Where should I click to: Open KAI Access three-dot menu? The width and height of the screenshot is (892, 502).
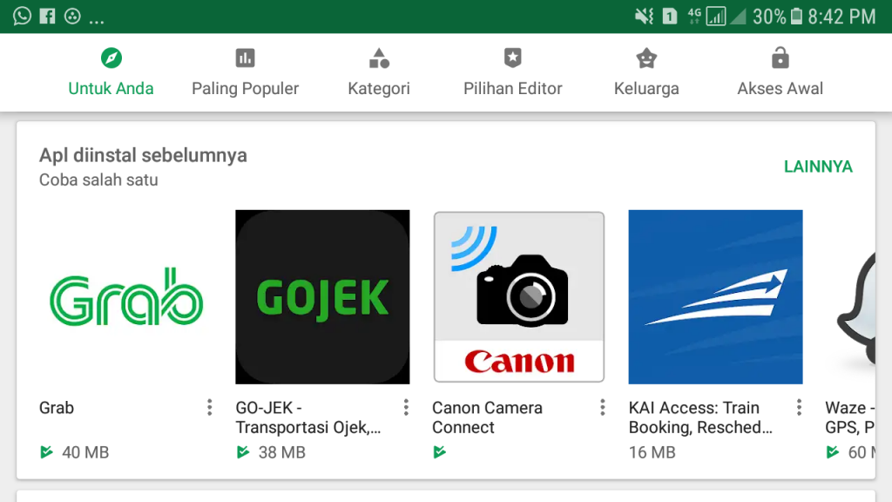(799, 408)
